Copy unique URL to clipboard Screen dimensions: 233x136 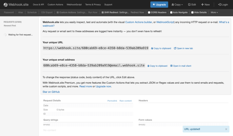click(x=161, y=48)
